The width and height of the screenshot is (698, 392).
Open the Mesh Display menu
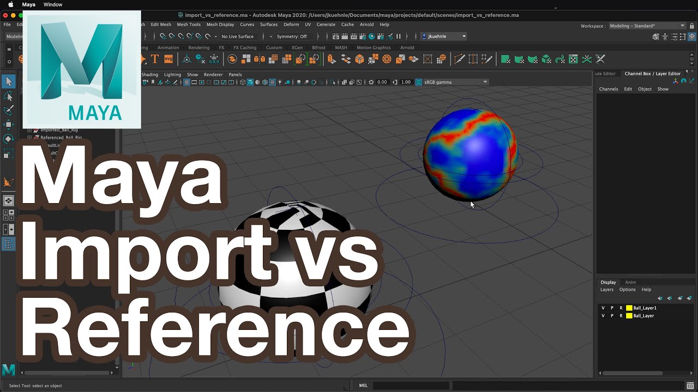pos(220,24)
